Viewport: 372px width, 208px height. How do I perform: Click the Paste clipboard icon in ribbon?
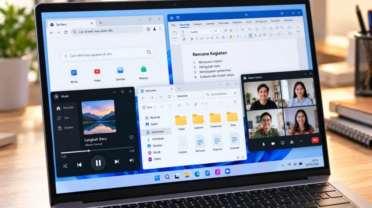coord(175,33)
